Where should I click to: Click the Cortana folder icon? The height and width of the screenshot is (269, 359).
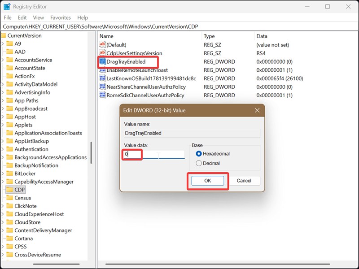click(x=9, y=239)
